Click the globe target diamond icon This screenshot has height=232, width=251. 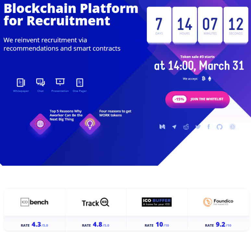[40, 124]
